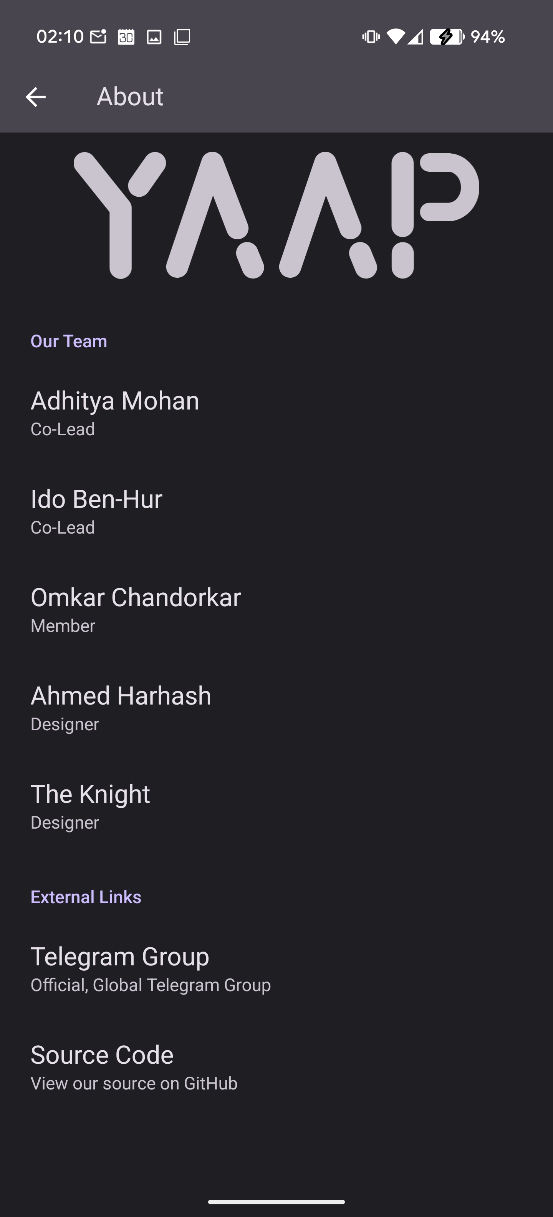The height and width of the screenshot is (1217, 553).
Task: Tap the YAAP logo banner
Action: 276,216
